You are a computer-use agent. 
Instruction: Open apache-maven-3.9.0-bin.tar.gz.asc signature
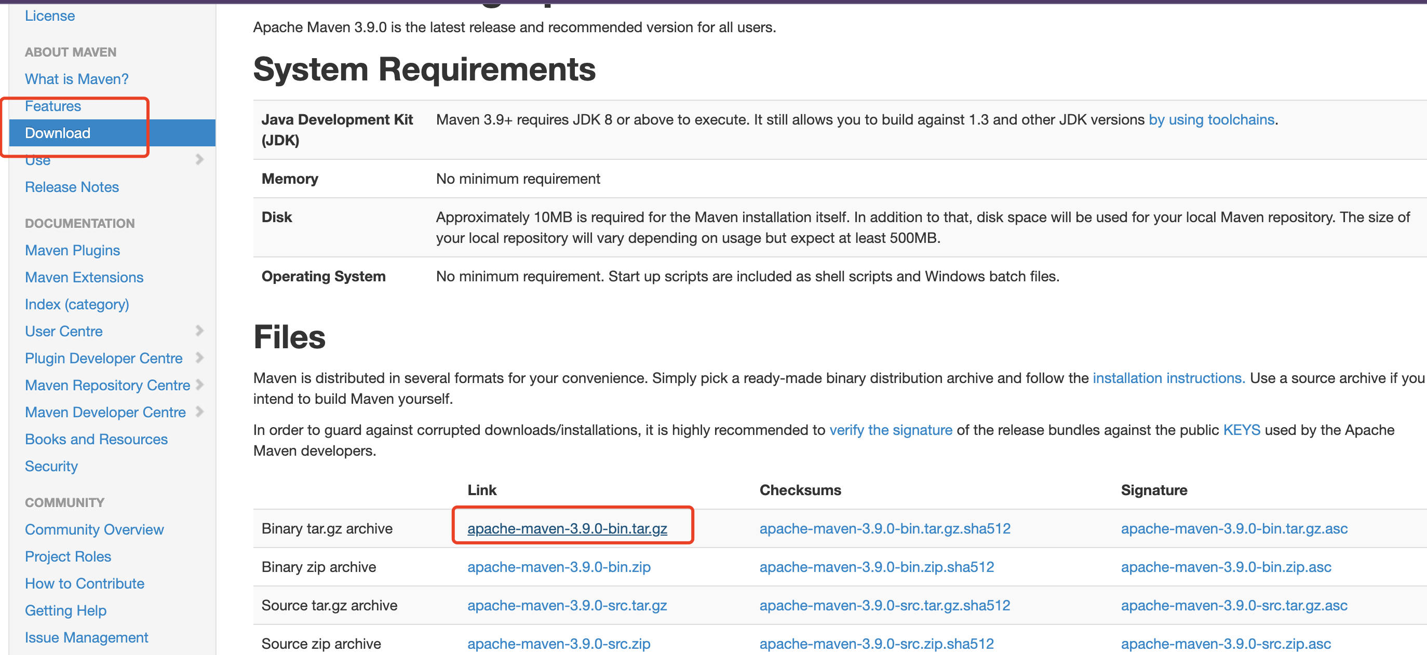coord(1234,528)
